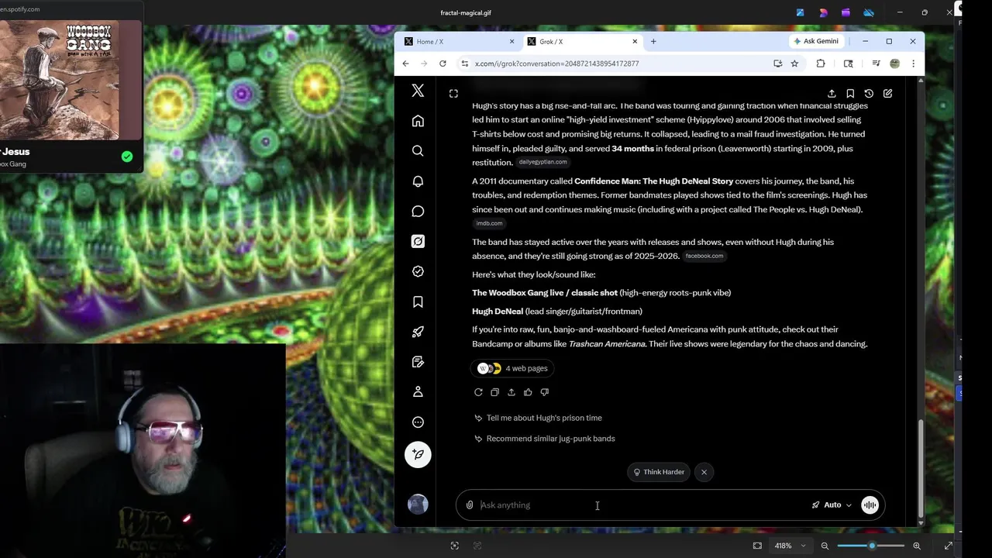
Task: Click the Ask Gemini button
Action: click(x=816, y=41)
